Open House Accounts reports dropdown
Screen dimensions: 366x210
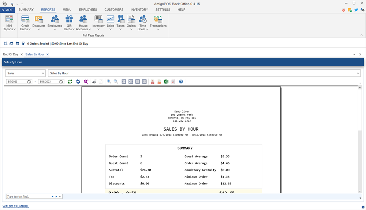83,23
